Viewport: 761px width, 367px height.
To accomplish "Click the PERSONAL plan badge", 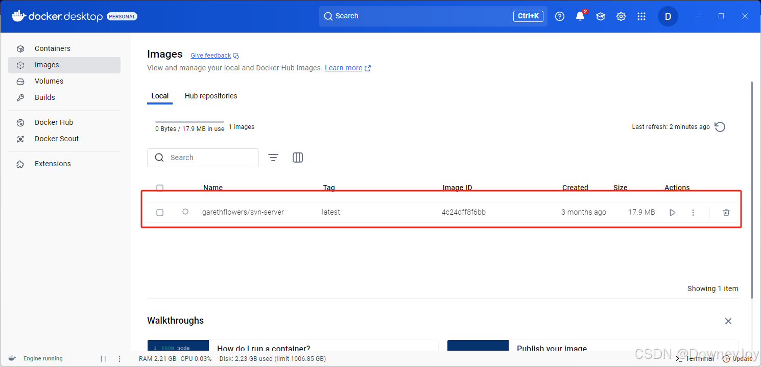I will coord(122,16).
